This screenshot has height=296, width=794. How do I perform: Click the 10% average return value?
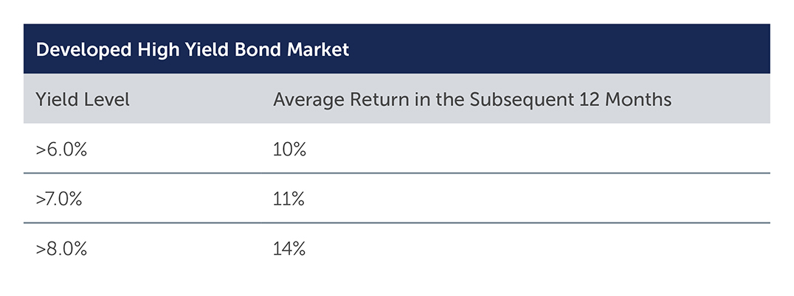click(290, 150)
